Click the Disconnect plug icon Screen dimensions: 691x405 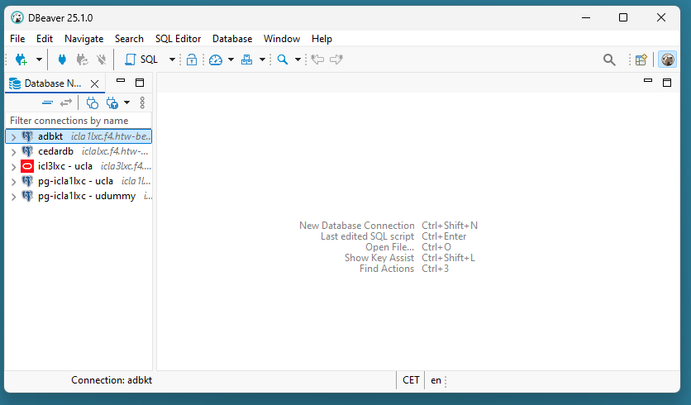coord(102,60)
